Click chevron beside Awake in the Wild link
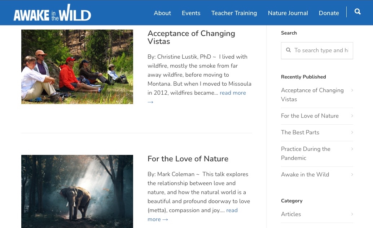Viewport: 373px width, 228px height. point(352,175)
